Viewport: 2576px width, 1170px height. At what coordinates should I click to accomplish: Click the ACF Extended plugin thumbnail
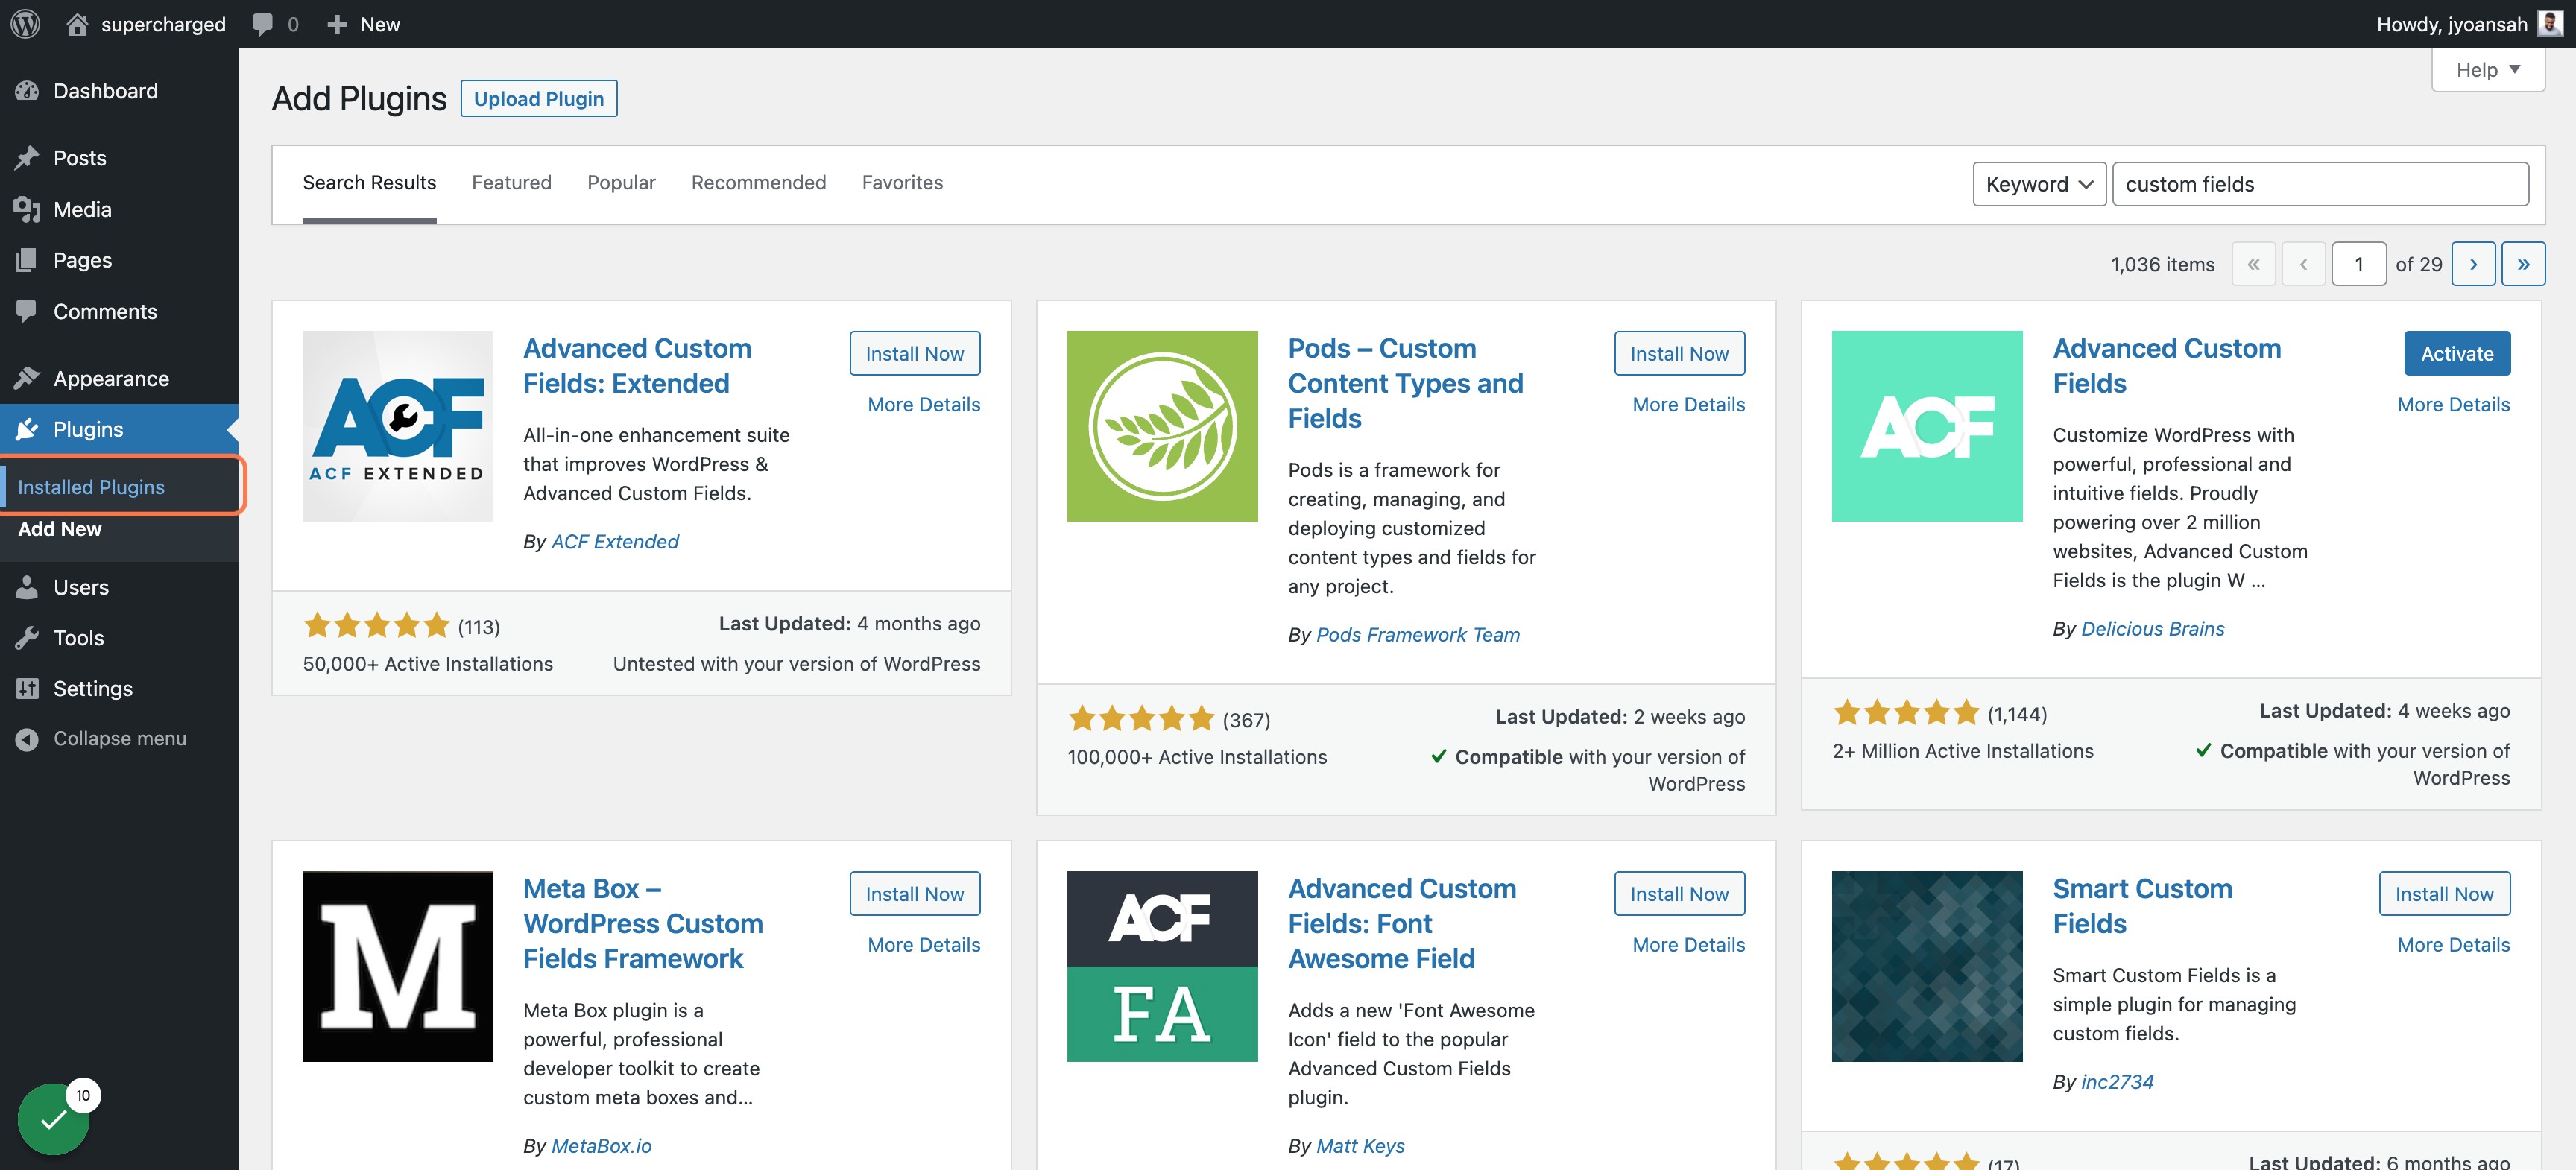point(397,426)
